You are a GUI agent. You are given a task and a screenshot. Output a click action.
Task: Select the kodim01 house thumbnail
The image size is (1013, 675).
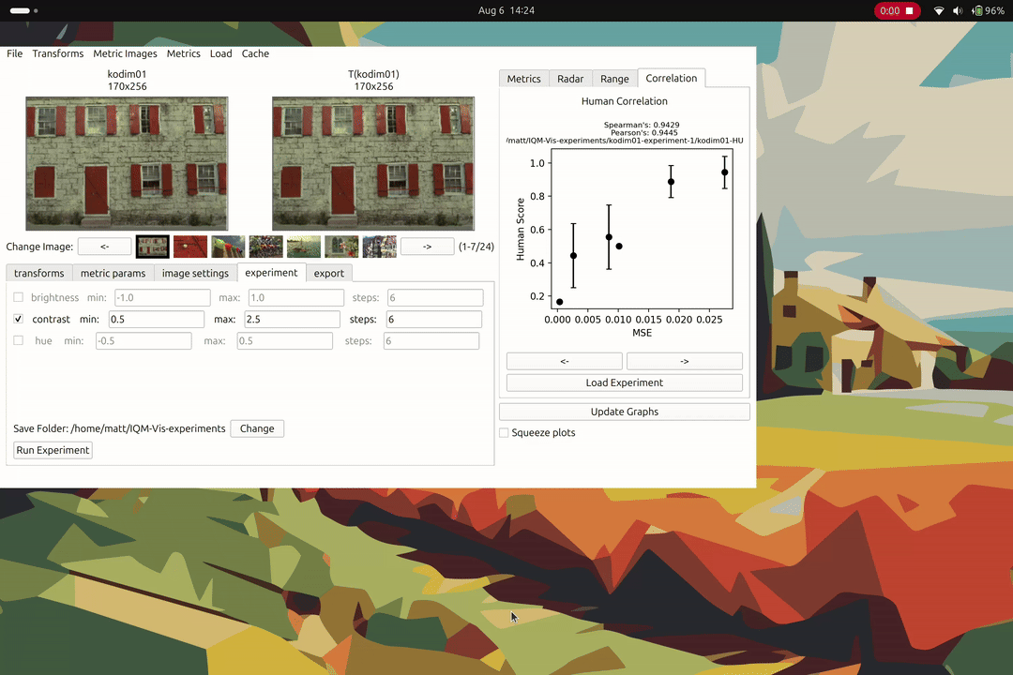pyautogui.click(x=153, y=247)
